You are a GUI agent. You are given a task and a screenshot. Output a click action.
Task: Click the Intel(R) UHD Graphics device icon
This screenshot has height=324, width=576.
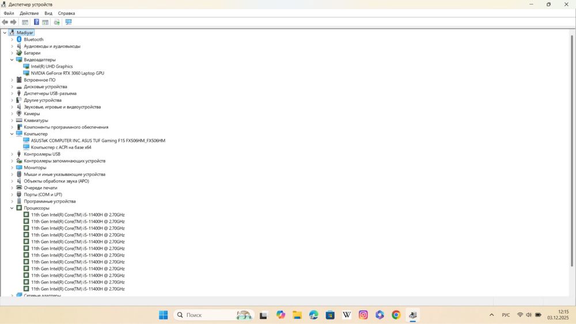26,66
